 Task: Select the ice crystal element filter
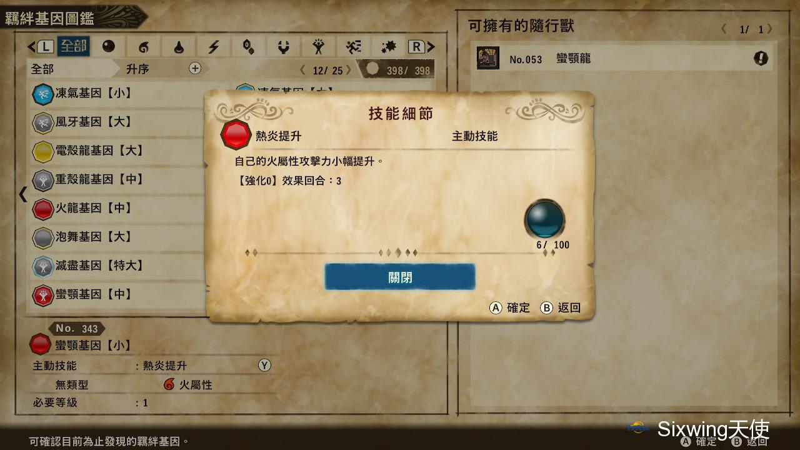(249, 47)
